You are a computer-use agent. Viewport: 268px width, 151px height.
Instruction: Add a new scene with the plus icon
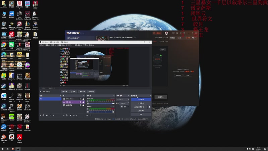coord(41,115)
